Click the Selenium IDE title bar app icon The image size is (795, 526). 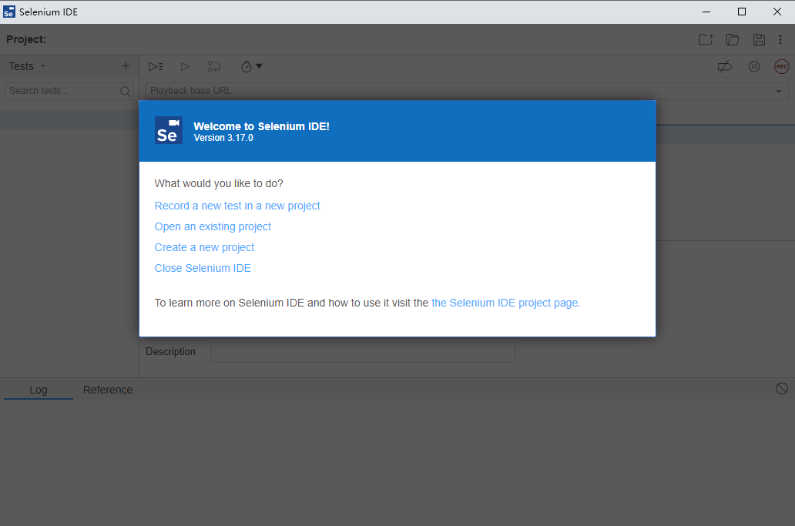[x=9, y=12]
